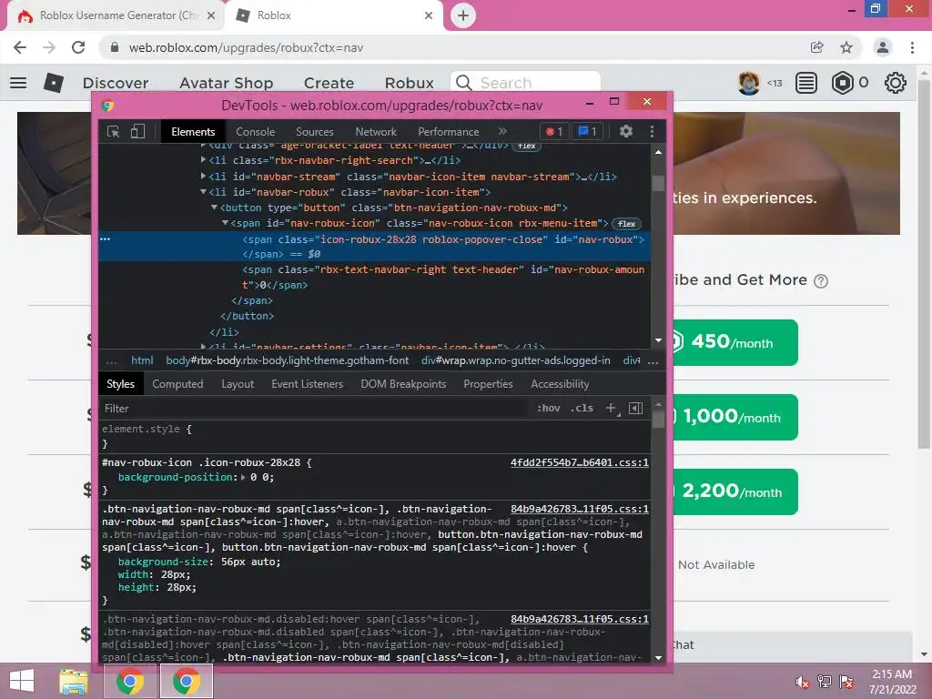Open the selected node's three-dot actions menu

[x=106, y=239]
